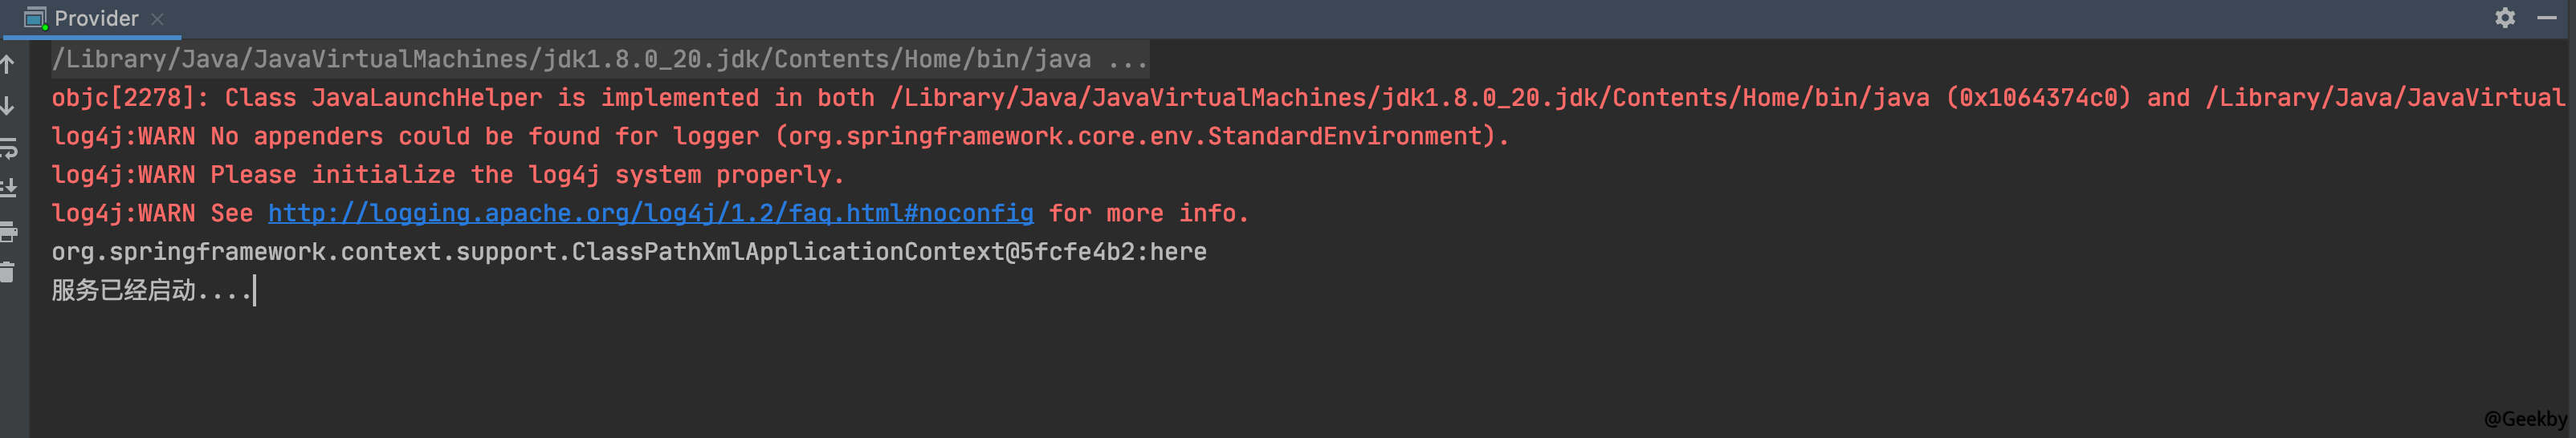Select the Provider run tab
Viewport: 2576px width, 438px height.
pos(96,18)
